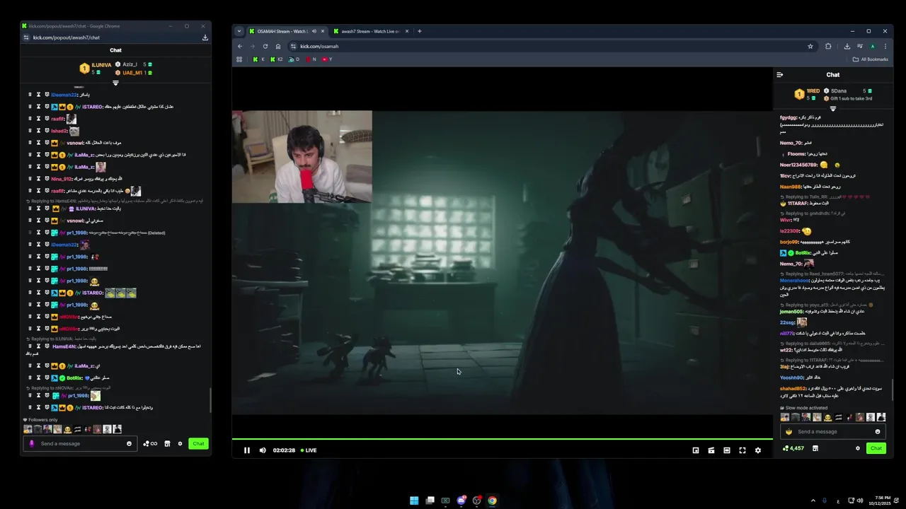
Task: Open Chrome apps grid shortcut
Action: tap(239, 59)
